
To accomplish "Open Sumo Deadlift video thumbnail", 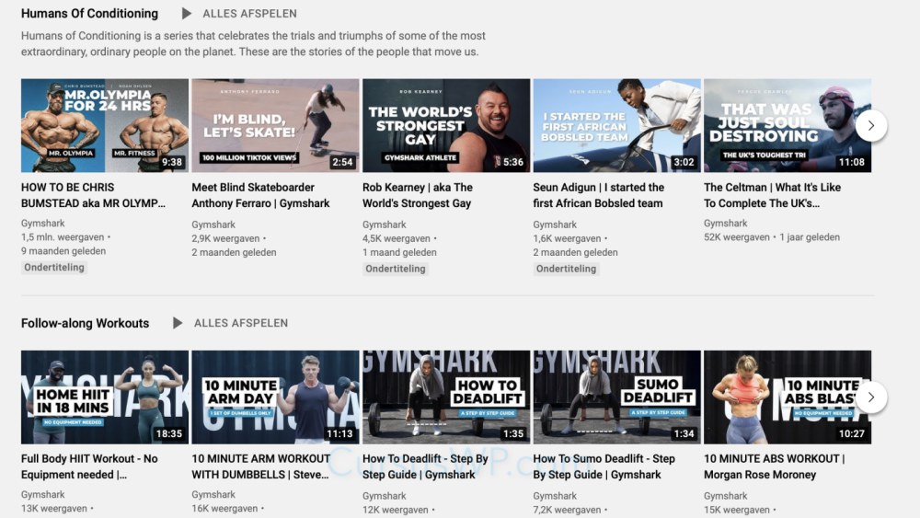I will [616, 397].
